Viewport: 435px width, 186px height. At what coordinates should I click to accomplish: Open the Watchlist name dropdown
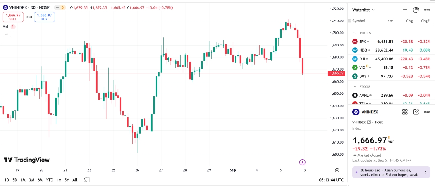(x=364, y=10)
